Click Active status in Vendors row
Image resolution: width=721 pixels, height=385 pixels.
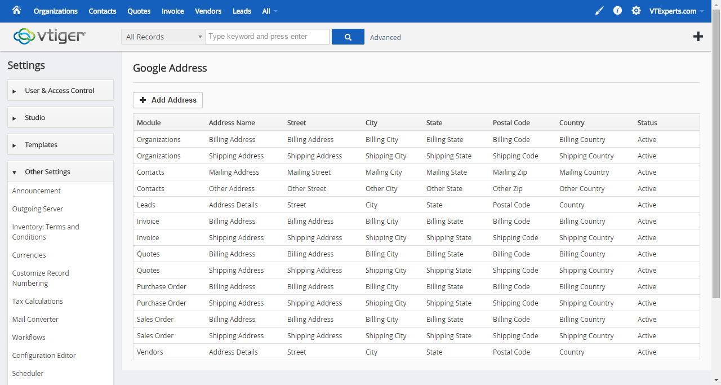[x=647, y=352]
